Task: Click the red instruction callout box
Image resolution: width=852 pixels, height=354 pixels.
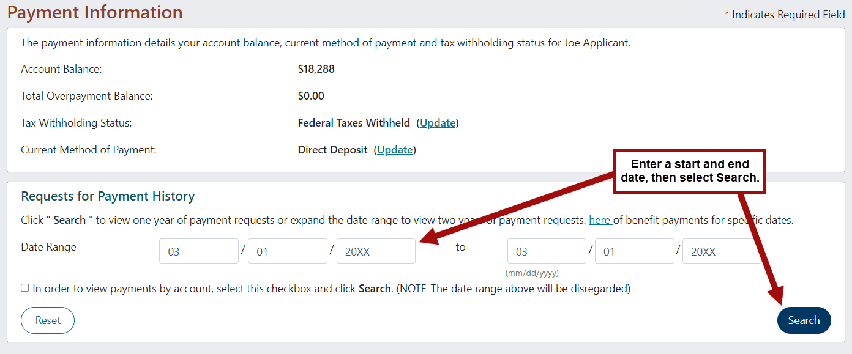Action: pyautogui.click(x=689, y=171)
